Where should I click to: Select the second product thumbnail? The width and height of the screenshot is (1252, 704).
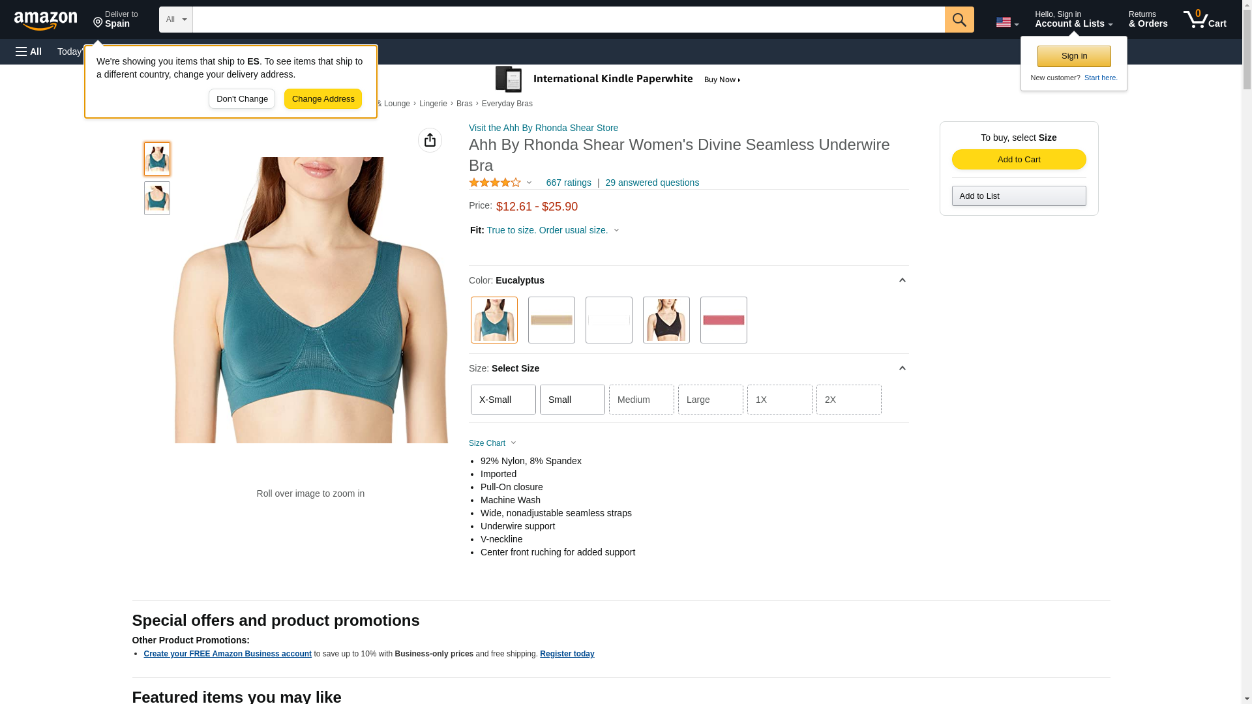coord(156,198)
